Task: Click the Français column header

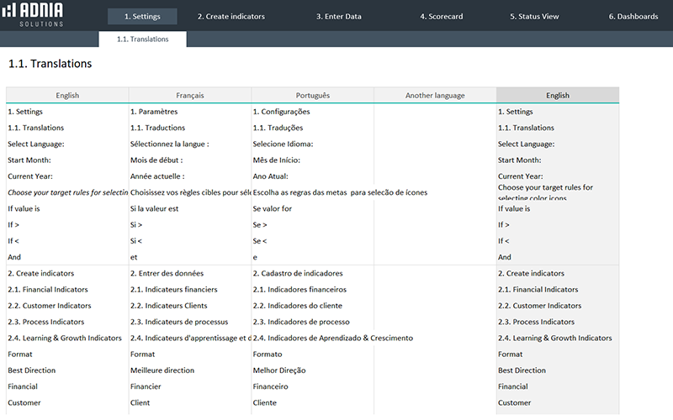Action: 189,95
